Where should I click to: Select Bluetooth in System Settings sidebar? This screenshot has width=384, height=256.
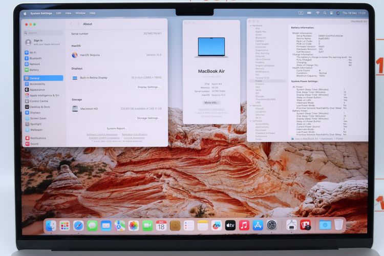pyautogui.click(x=44, y=58)
